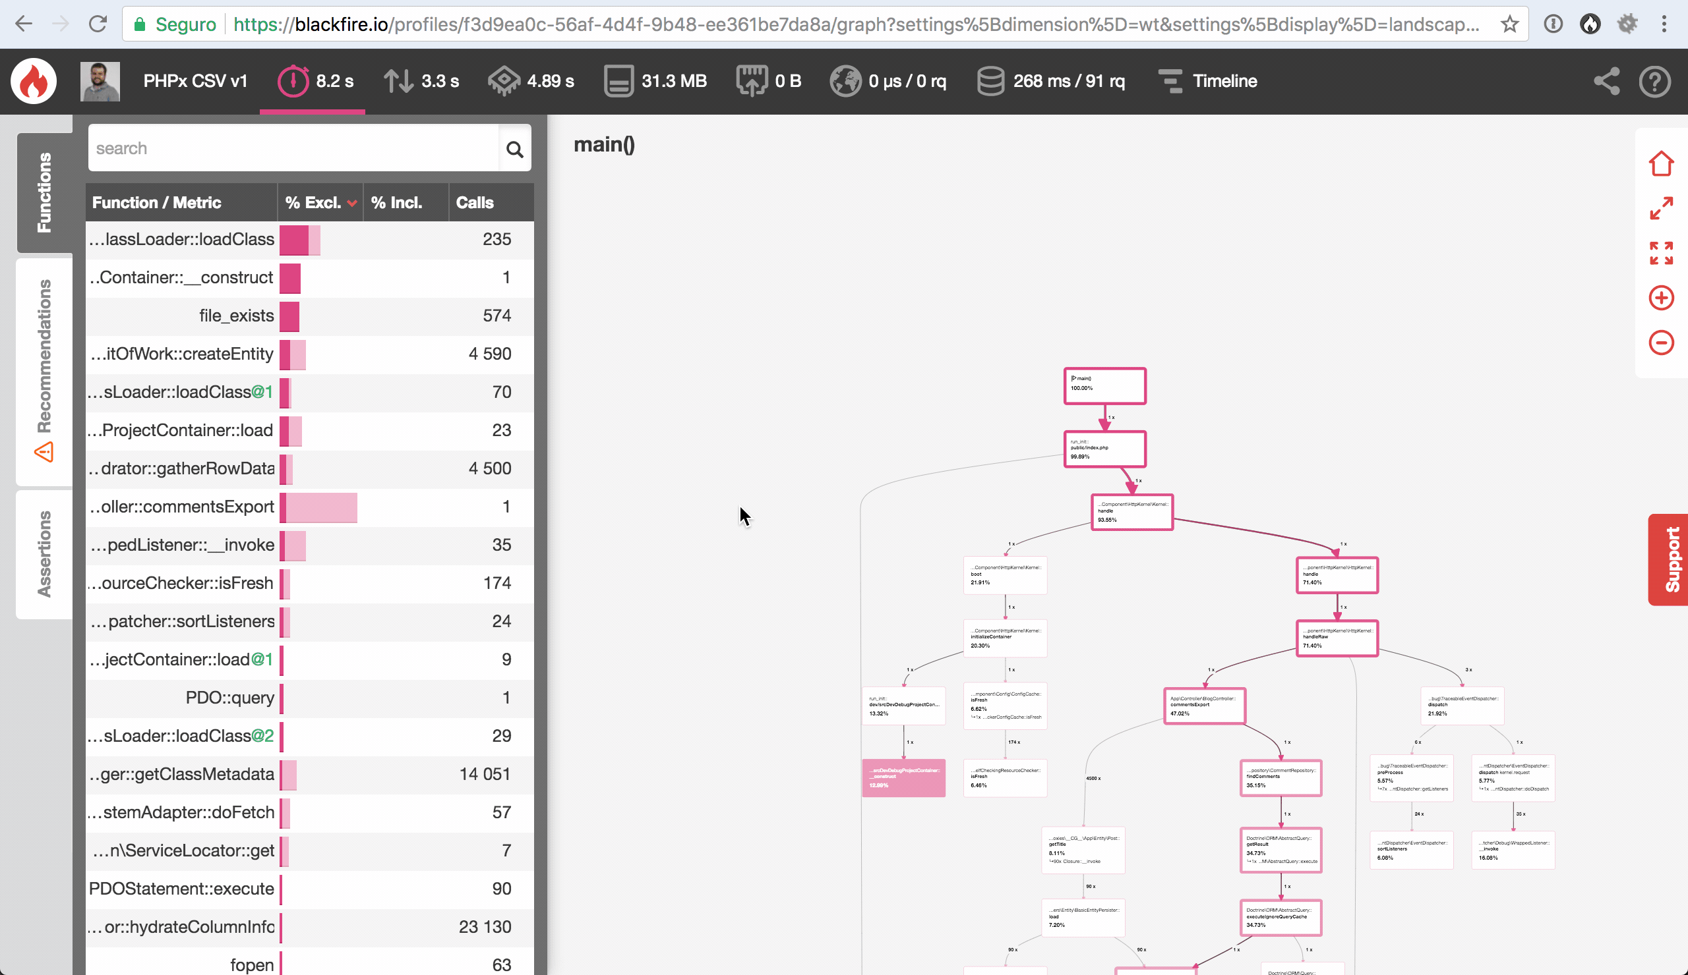
Task: Click the red Support button
Action: 1671,559
